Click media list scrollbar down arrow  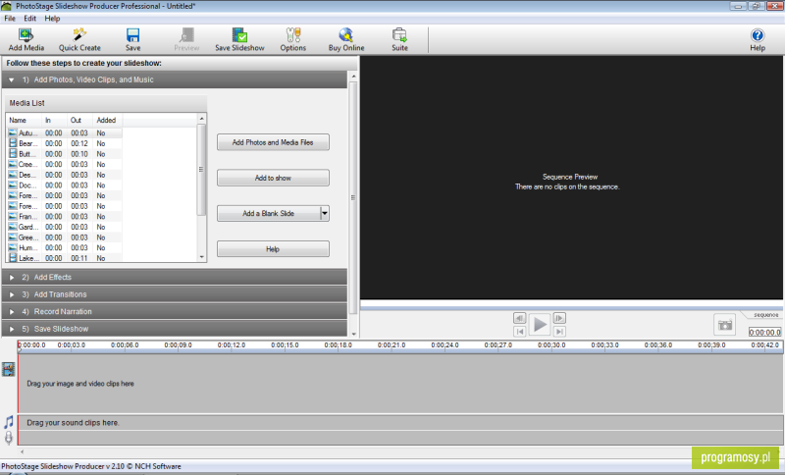[202, 257]
